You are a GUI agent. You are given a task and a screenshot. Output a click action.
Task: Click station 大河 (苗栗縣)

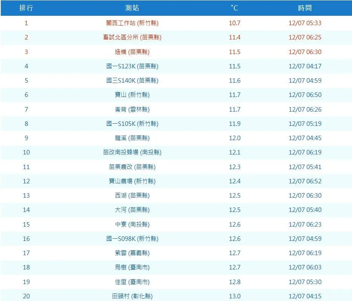tap(132, 210)
